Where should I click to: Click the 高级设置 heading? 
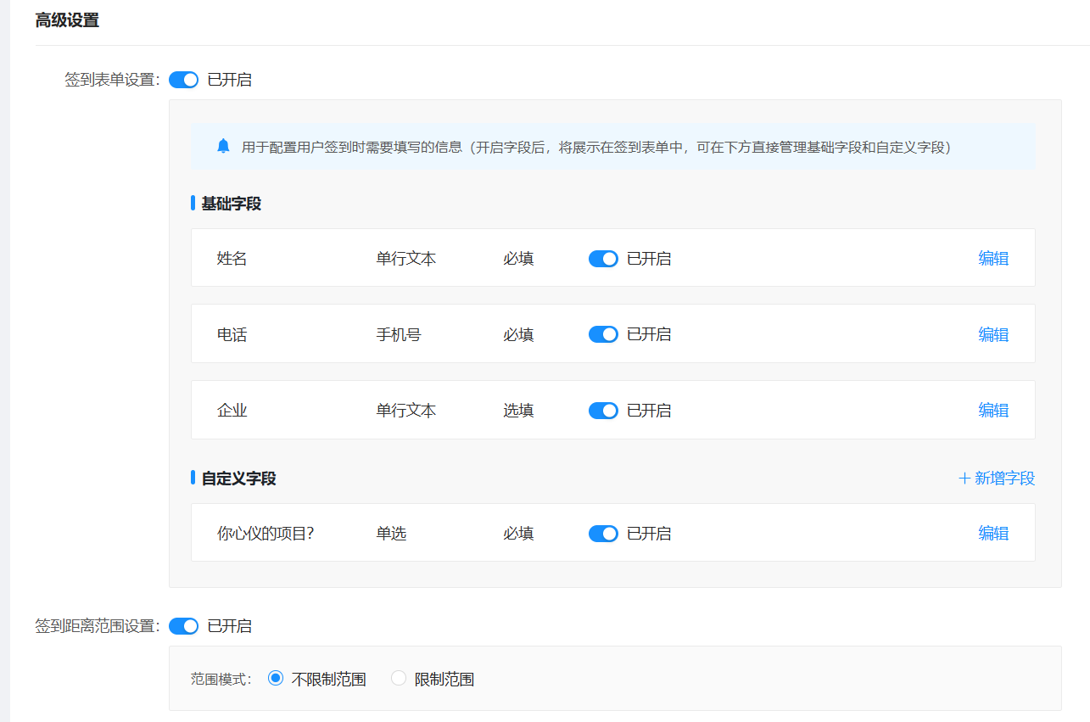click(67, 20)
